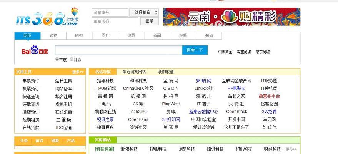338x154 pixels.
Task: Open the Linux公社 link
Action: (x=204, y=89)
